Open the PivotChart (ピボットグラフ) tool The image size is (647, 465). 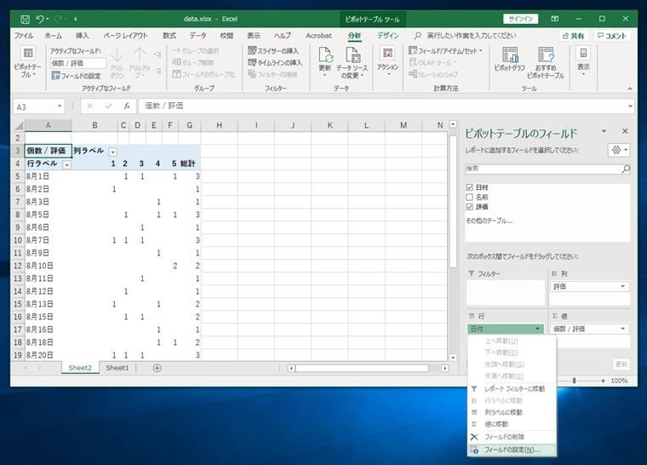click(x=509, y=58)
